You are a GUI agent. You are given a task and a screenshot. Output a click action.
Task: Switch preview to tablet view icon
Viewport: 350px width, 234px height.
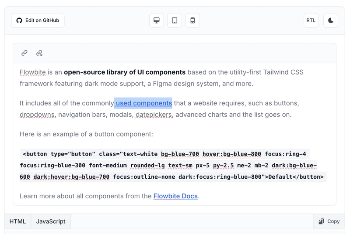tap(175, 20)
